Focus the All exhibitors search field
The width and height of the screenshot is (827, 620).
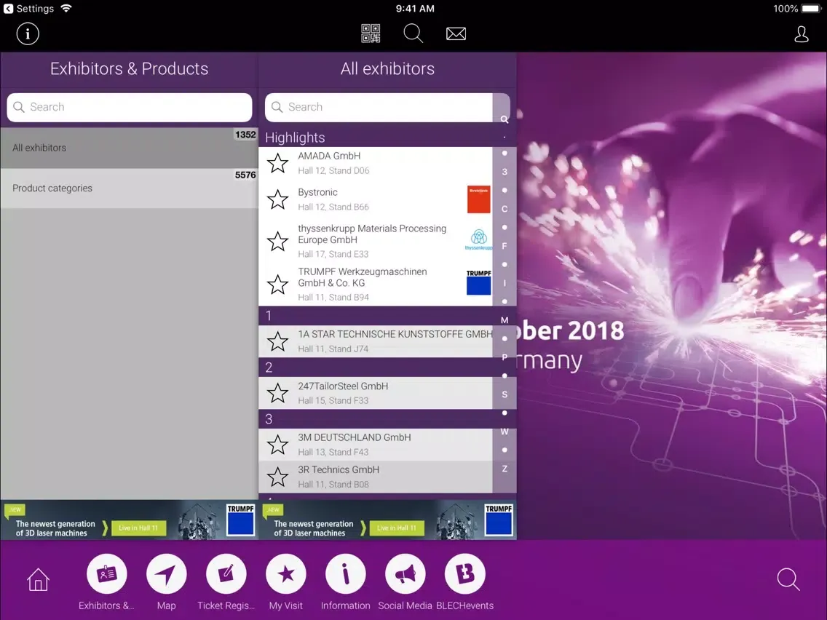coord(379,107)
